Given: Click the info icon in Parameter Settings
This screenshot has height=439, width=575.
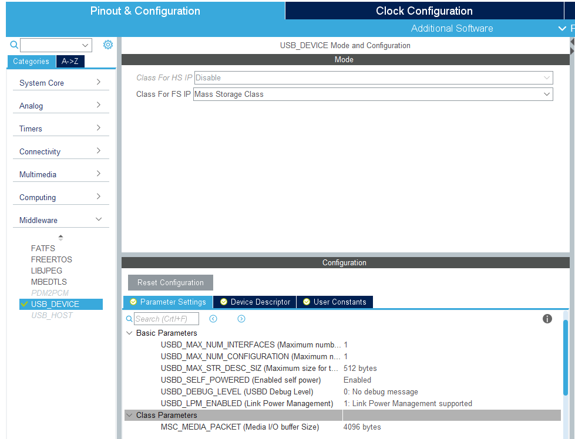Looking at the screenshot, I should click(x=547, y=319).
